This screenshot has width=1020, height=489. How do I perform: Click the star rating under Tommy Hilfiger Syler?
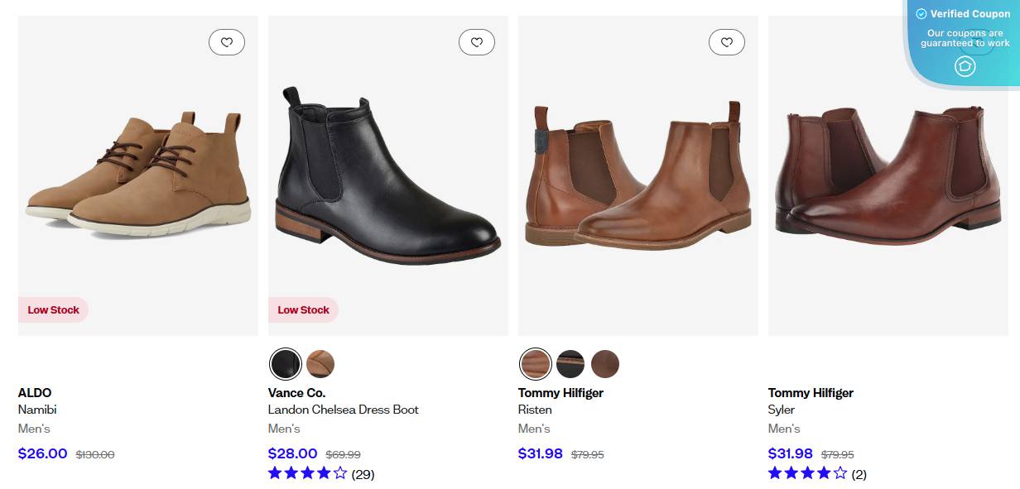pyautogui.click(x=806, y=474)
